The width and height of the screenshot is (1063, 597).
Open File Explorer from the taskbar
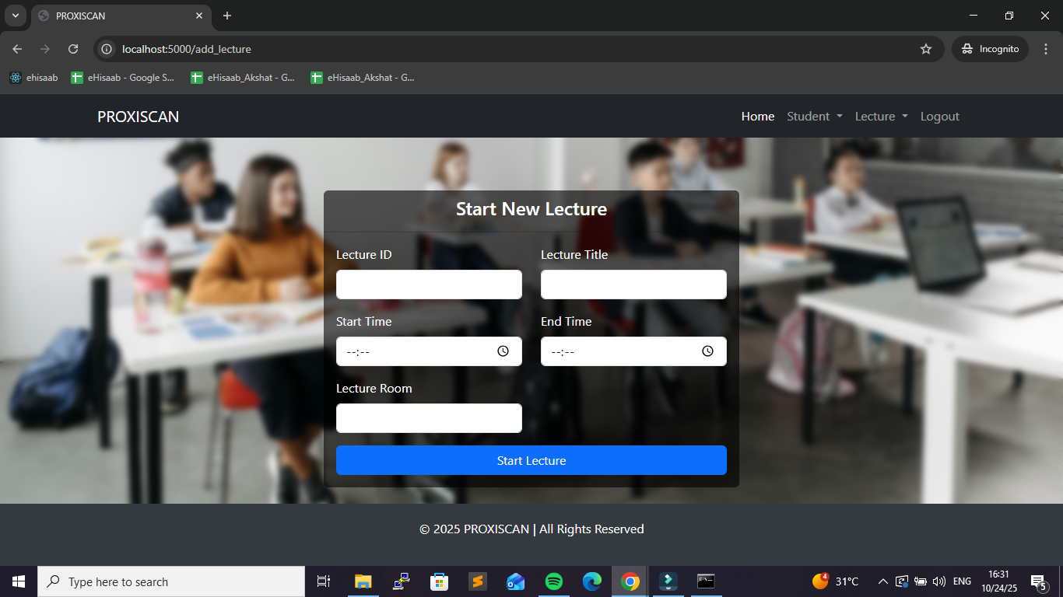(363, 581)
